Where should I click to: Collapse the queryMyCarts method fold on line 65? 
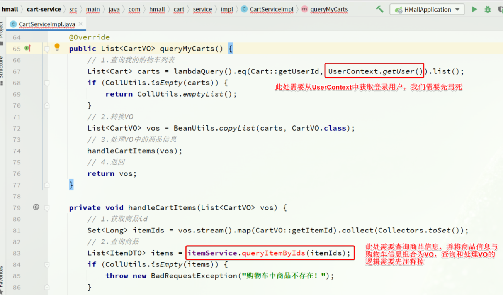point(47,49)
